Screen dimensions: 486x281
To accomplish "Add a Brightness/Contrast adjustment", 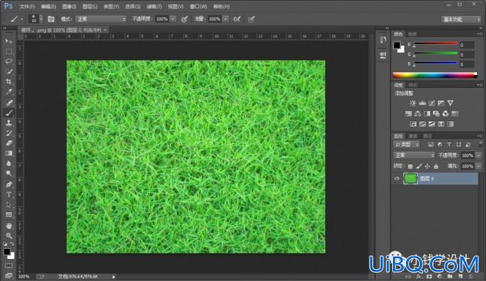I will coord(412,103).
